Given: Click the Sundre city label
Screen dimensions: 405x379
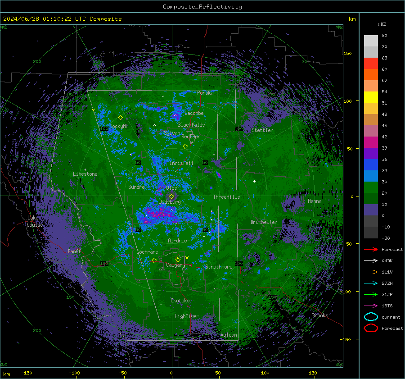Looking at the screenshot, I should click(136, 187).
